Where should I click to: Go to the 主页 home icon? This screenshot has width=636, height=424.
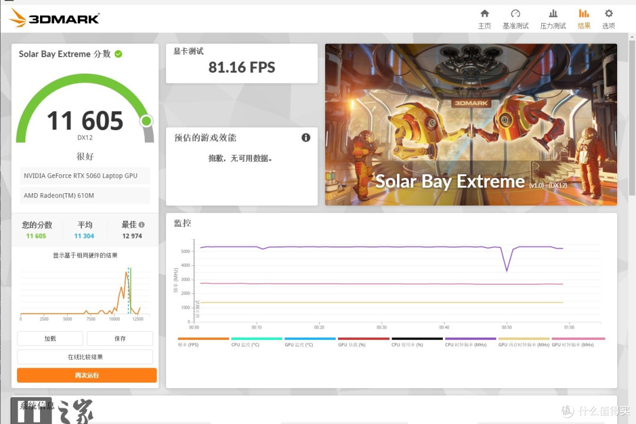(484, 14)
